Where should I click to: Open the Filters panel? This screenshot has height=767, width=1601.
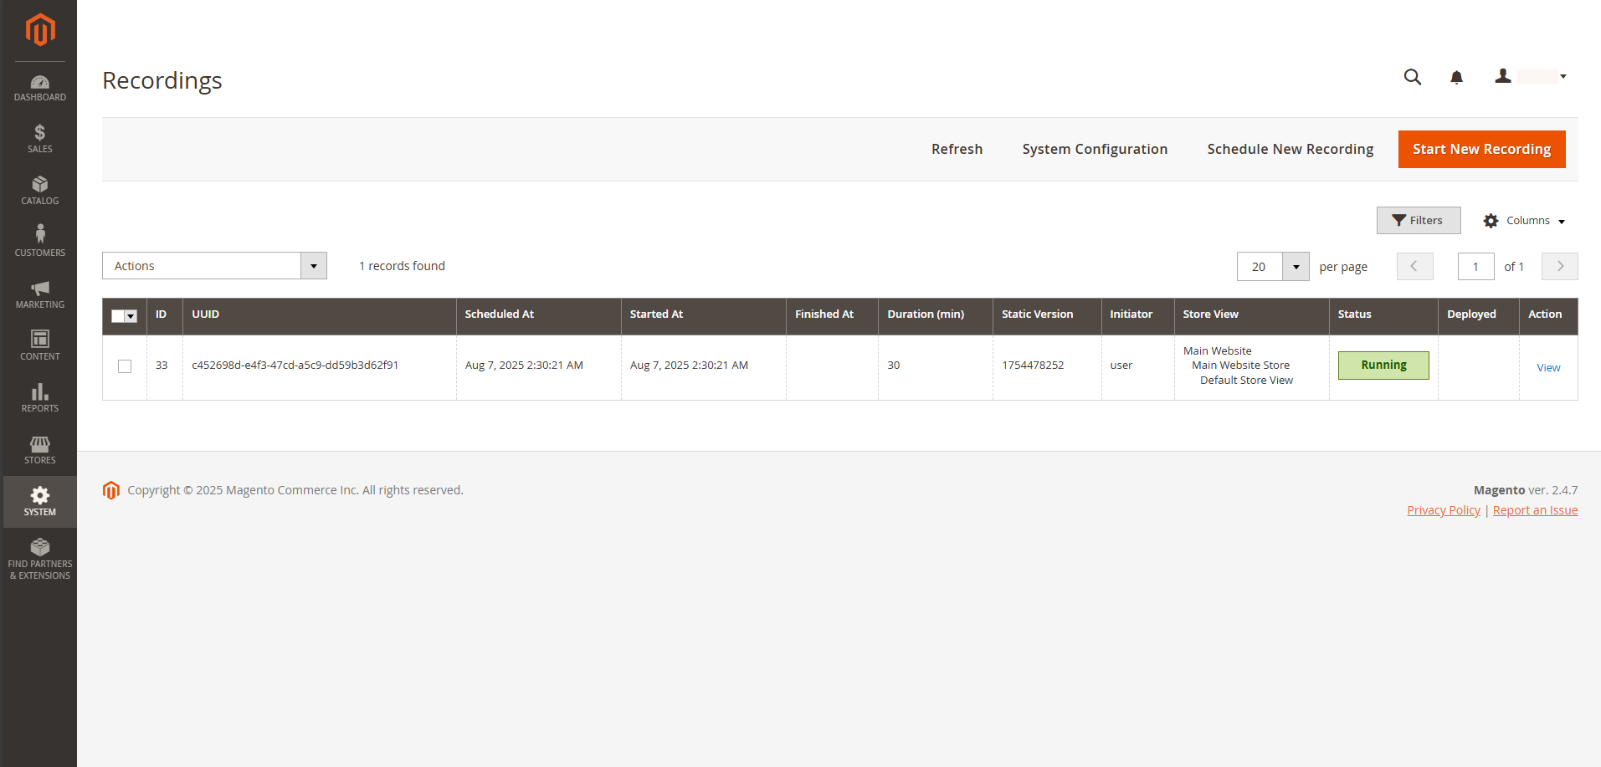(1419, 221)
